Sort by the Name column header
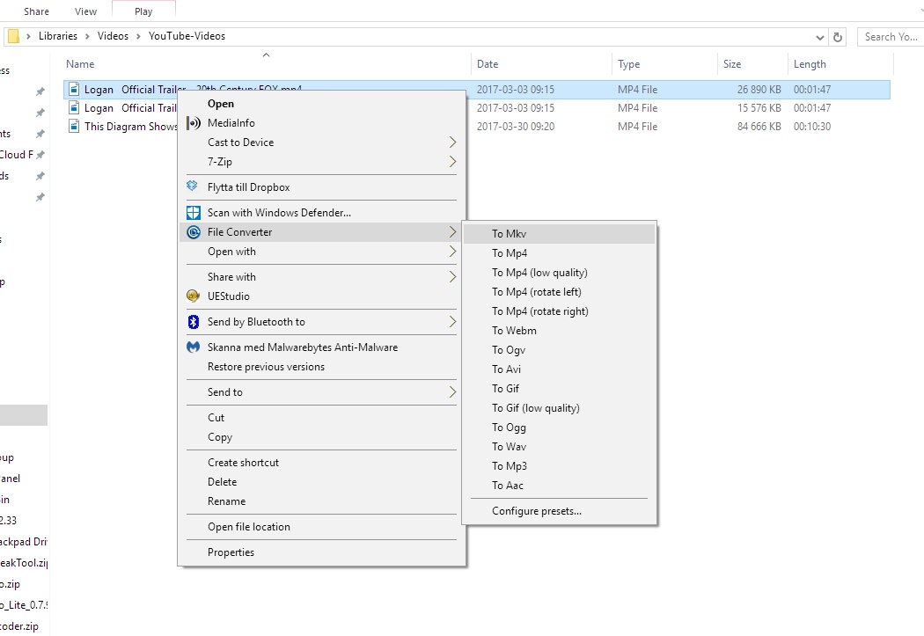This screenshot has height=636, width=924. [266, 64]
